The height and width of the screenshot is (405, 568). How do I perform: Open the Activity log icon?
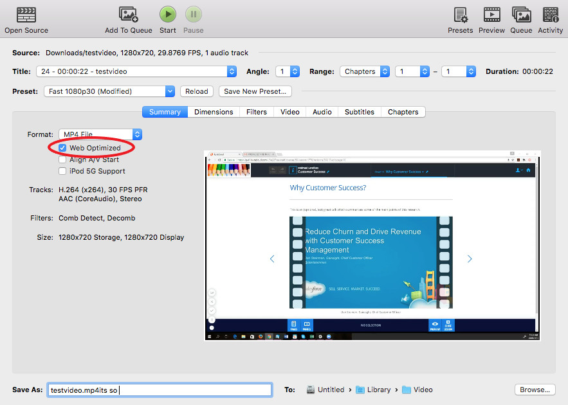point(551,15)
